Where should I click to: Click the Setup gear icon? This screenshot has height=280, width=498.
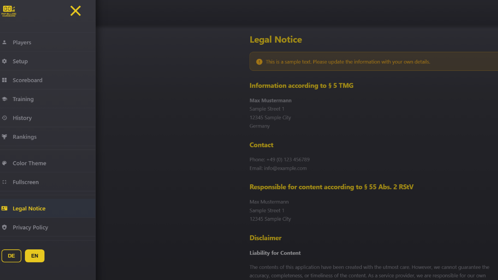[5, 61]
